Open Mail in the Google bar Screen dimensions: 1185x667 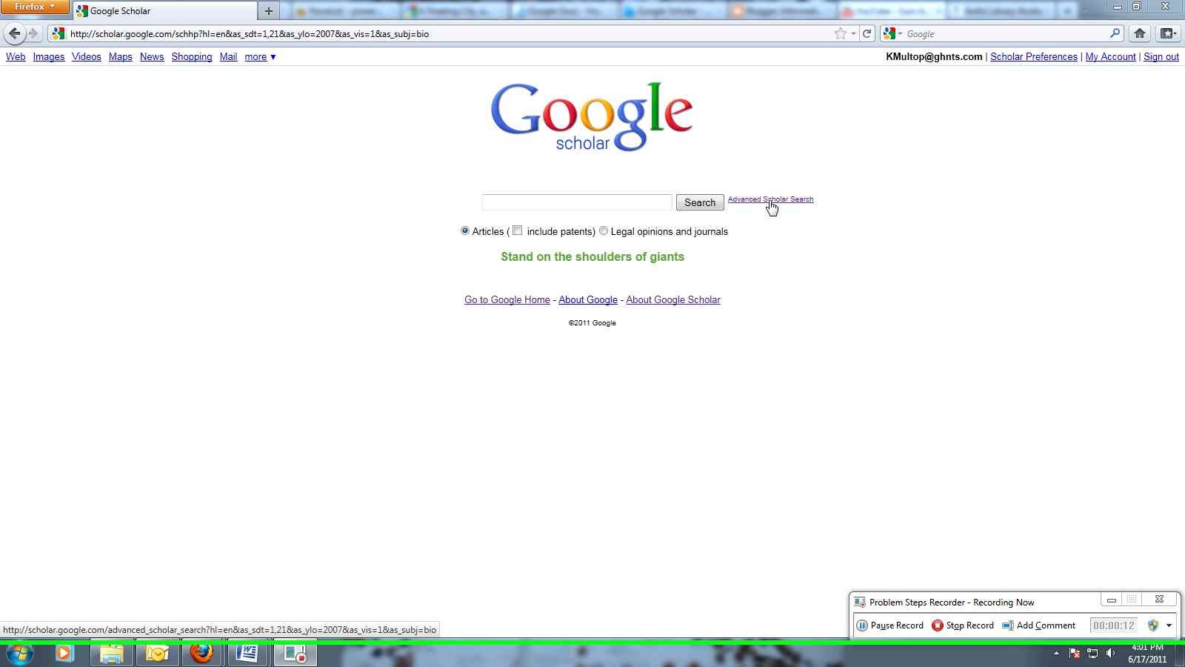point(228,56)
